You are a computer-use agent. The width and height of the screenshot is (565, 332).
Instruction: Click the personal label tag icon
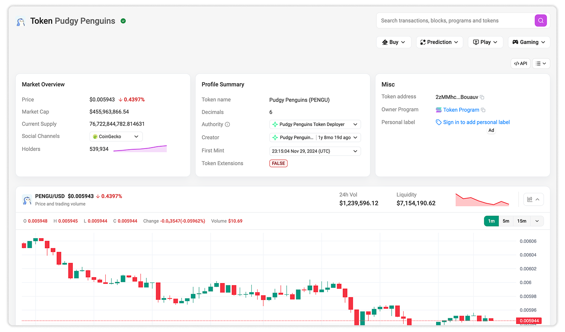[x=438, y=123]
